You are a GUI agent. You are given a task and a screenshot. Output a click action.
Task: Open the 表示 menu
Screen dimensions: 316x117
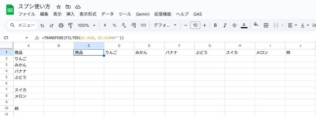(x=57, y=14)
